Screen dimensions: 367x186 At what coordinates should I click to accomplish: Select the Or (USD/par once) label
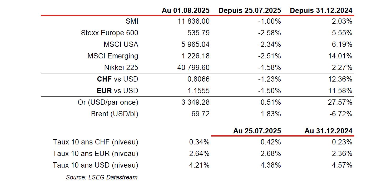[x=108, y=102]
